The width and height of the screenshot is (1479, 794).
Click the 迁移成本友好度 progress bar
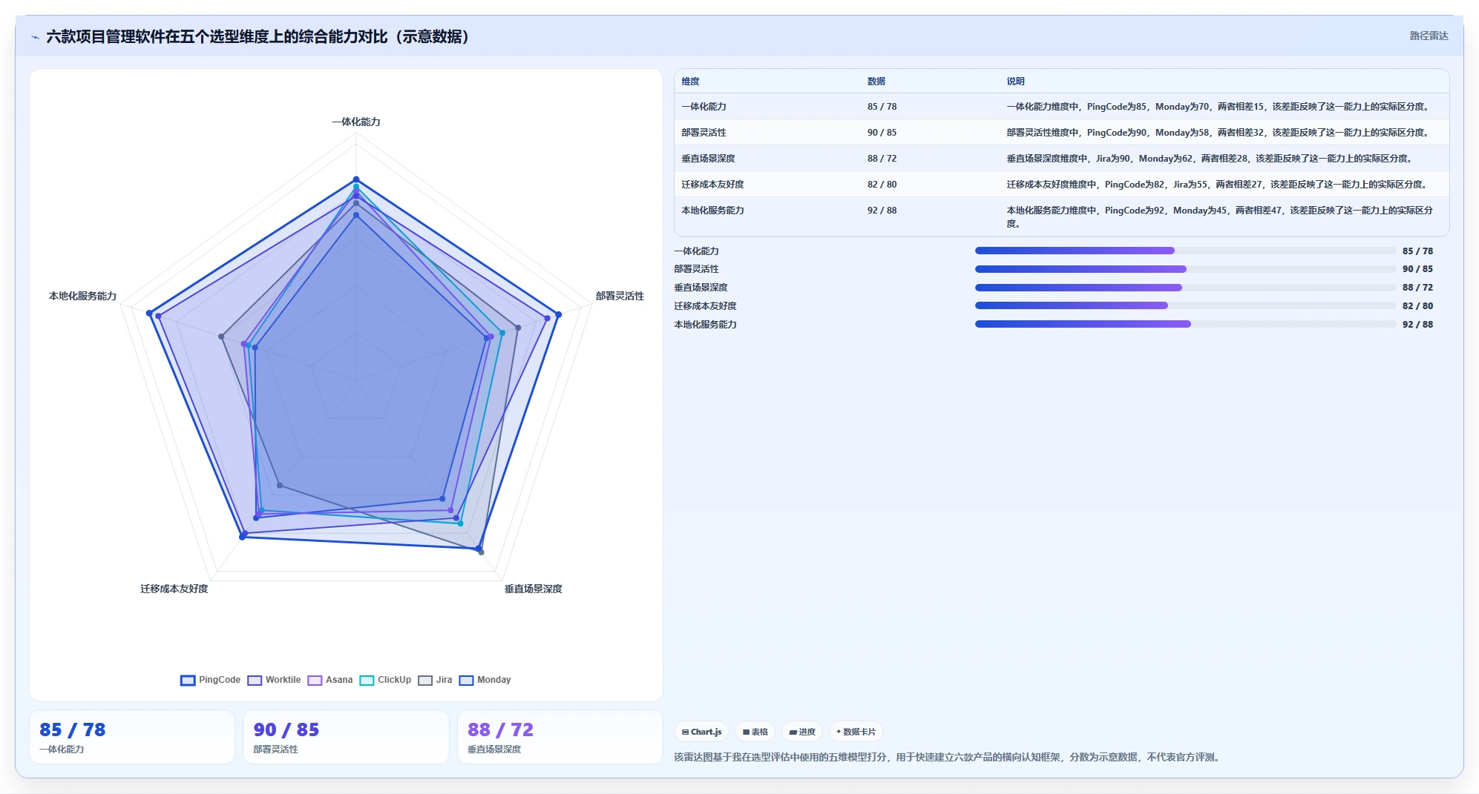tap(1185, 305)
